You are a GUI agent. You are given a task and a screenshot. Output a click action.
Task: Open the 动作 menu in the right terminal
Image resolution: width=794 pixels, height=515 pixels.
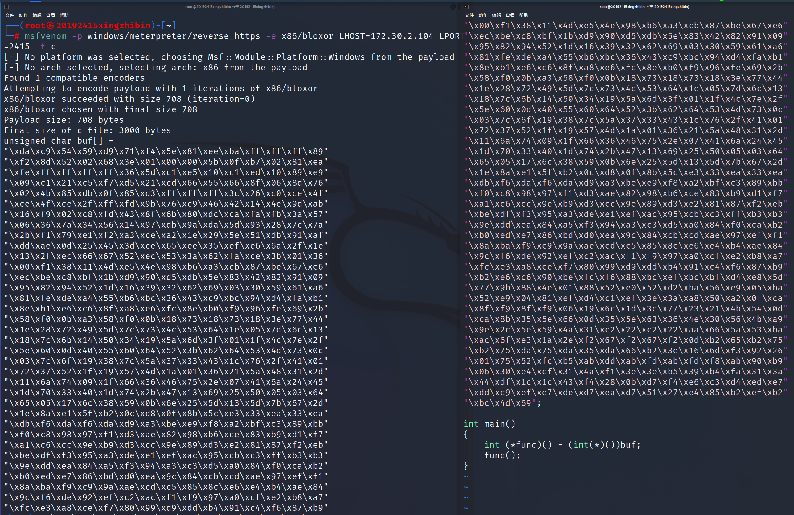[483, 15]
